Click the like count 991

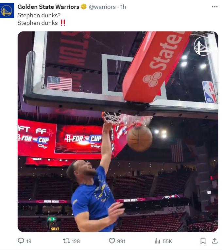[x=121, y=241]
